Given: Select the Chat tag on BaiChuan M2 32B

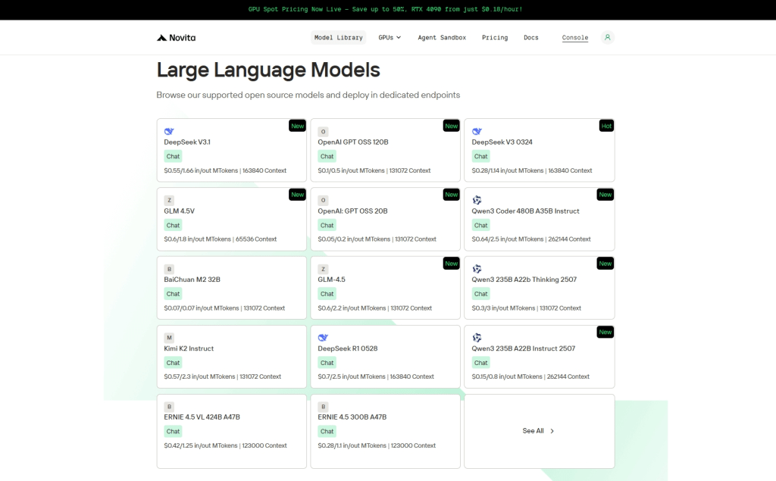Looking at the screenshot, I should pos(173,294).
